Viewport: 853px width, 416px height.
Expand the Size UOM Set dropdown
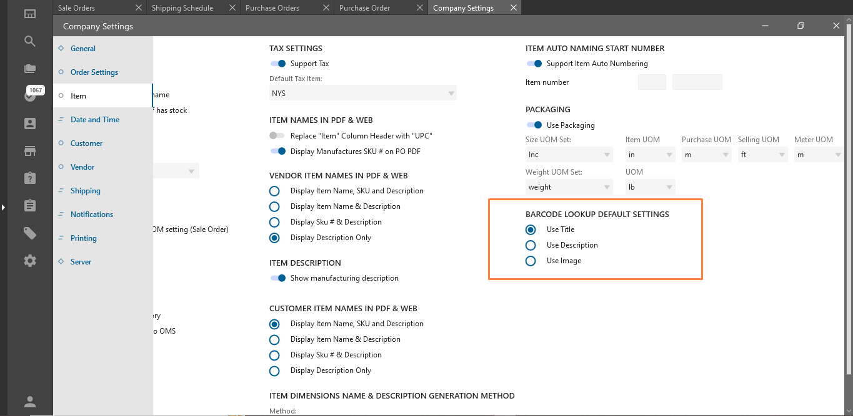tap(569, 155)
